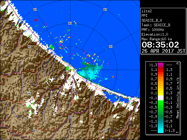Image resolution: width=187 pixels, height=140 pixels.
Task: Click the bright green echo at radar center
Action: click(x=67, y=68)
